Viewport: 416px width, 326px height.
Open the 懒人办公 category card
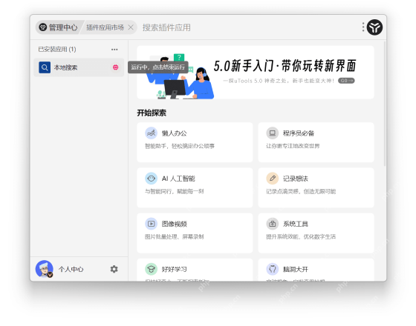[x=195, y=142]
